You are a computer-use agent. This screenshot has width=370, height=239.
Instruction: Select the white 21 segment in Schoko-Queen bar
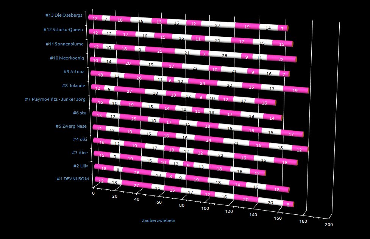point(217,40)
